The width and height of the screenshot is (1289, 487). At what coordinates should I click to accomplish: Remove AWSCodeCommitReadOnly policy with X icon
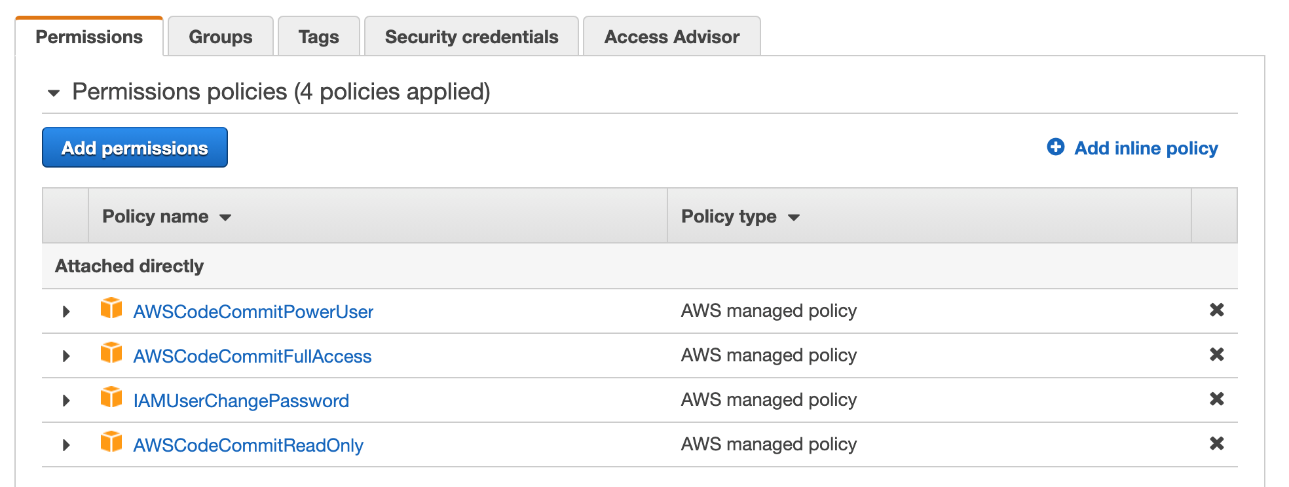coord(1217,444)
